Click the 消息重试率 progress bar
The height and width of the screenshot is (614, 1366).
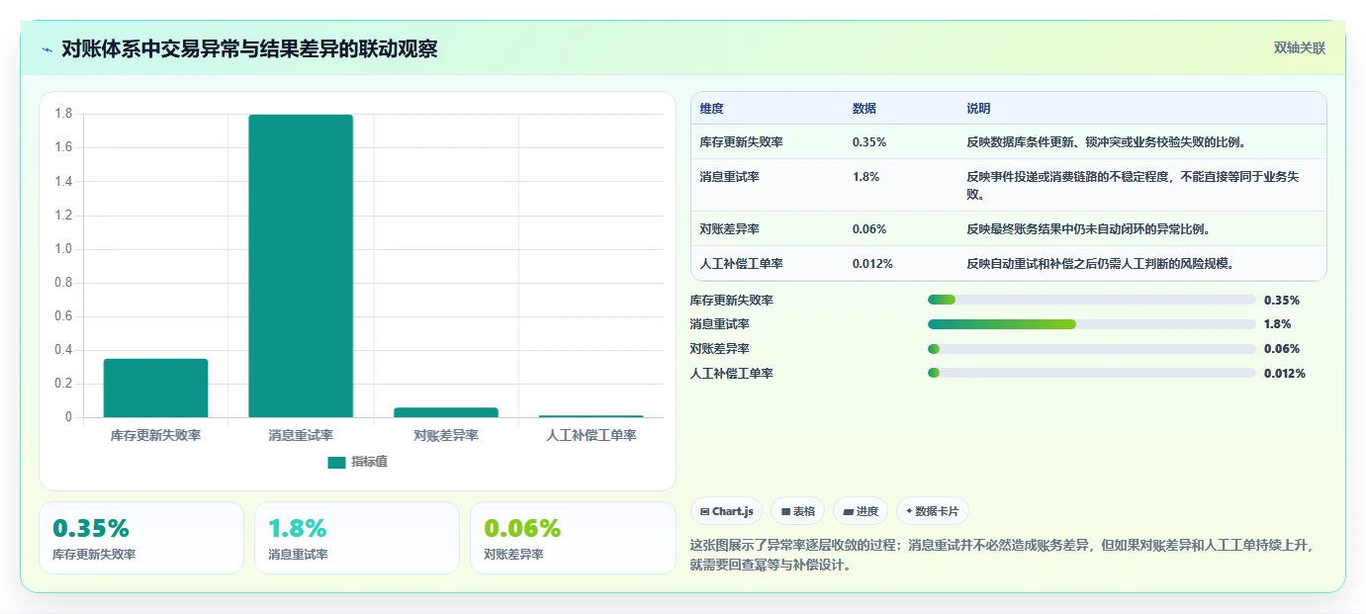(1092, 324)
